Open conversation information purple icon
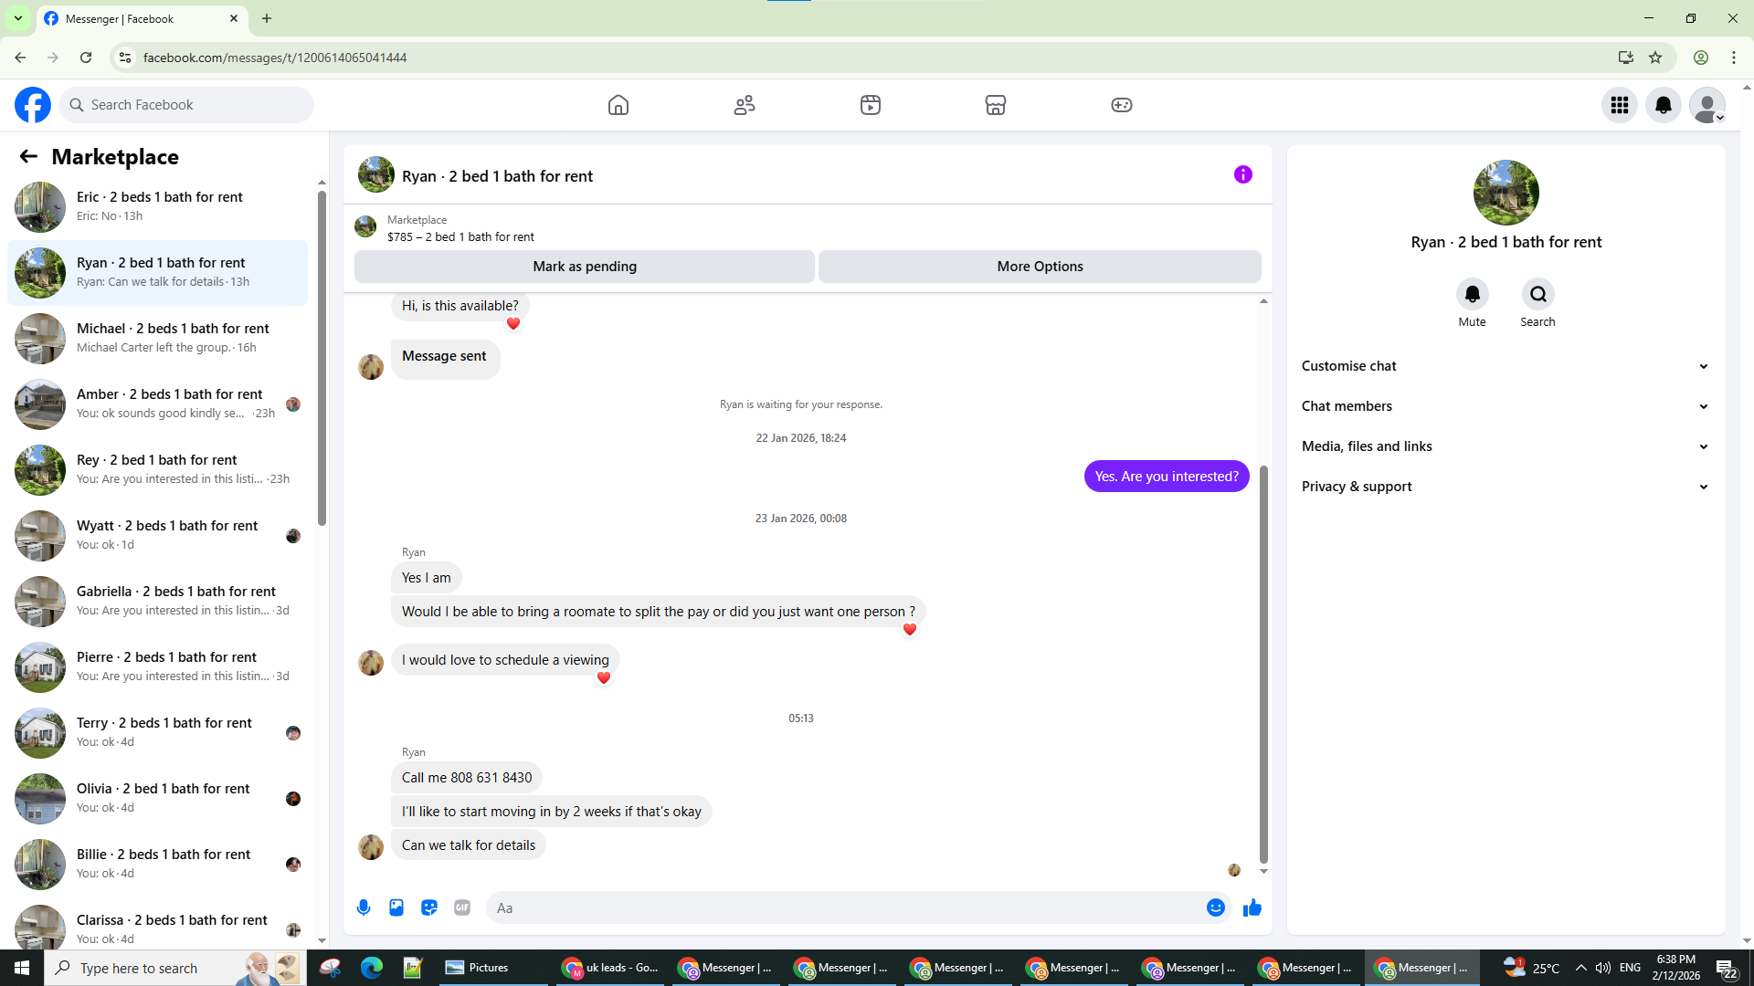Screen dimensions: 1754x986 coord(1243,174)
